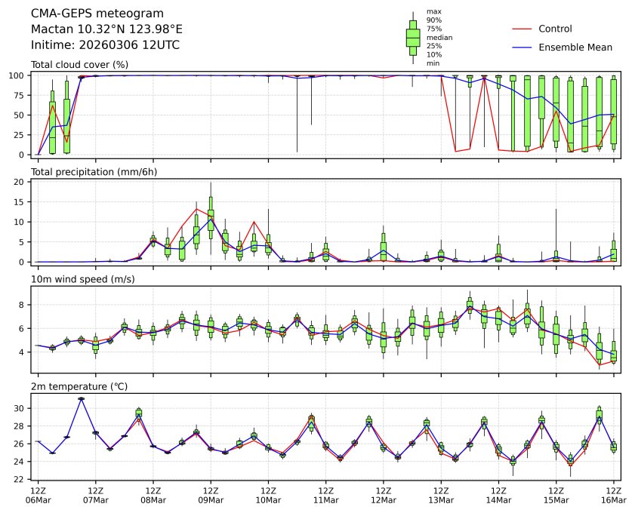Click the red Control legend line
The width and height of the screenshot is (635, 513).
coord(522,29)
